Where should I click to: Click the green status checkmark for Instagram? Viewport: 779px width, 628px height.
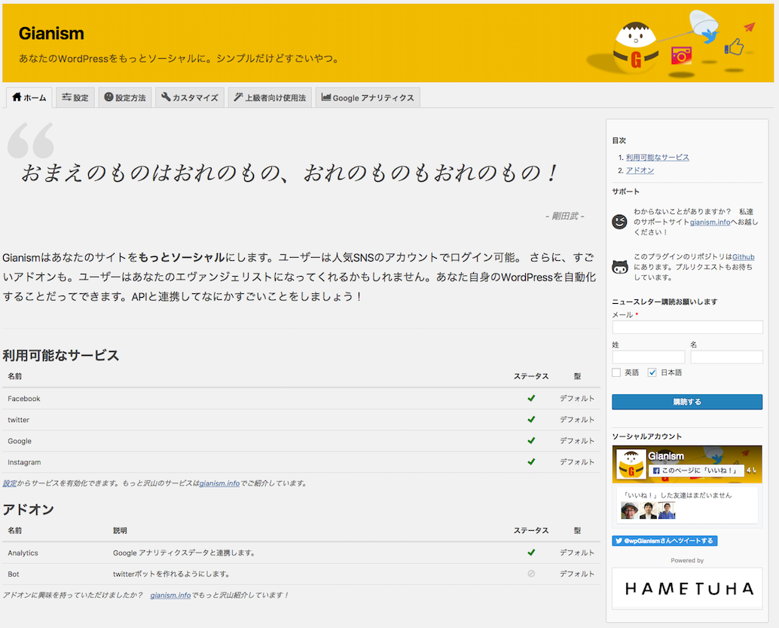pyautogui.click(x=531, y=461)
